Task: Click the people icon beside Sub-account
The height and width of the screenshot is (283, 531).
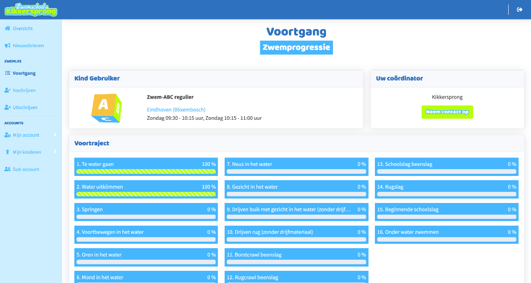Action: tap(7, 169)
